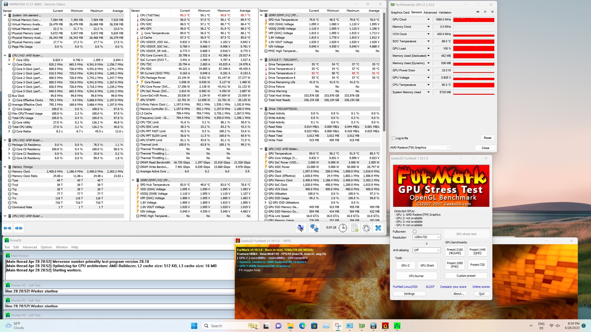
Task: Open Task View on taskbar
Action: coord(266,326)
